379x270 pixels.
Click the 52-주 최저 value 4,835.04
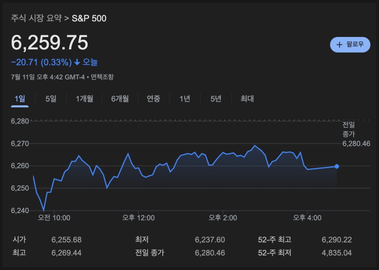tap(337, 253)
